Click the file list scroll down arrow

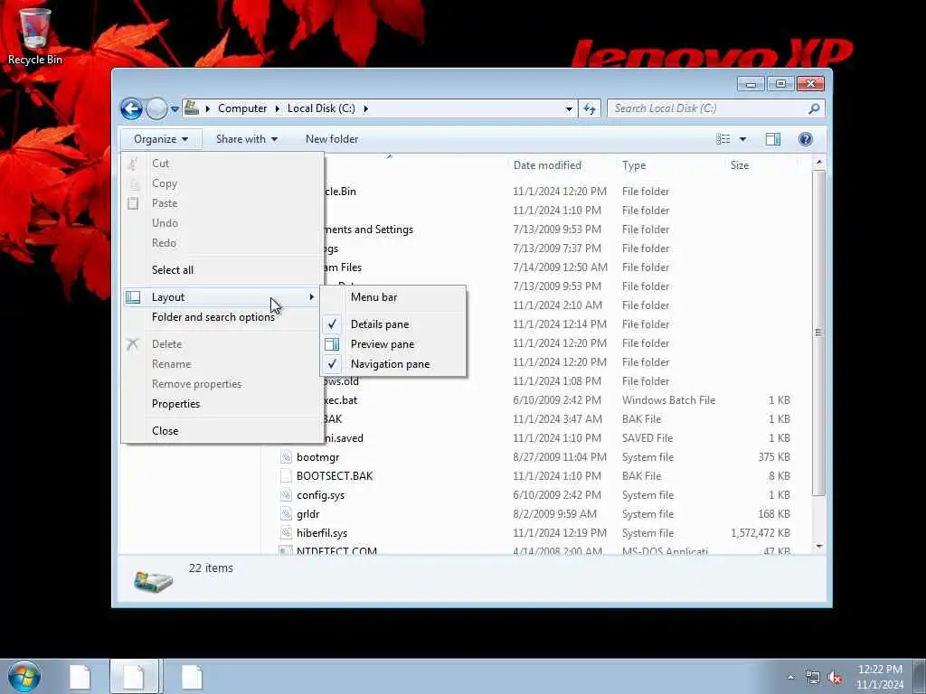(818, 547)
